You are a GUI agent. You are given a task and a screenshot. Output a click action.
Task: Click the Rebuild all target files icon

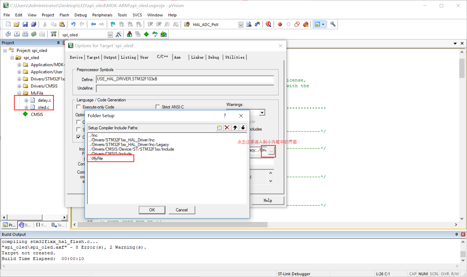[x=25, y=34]
